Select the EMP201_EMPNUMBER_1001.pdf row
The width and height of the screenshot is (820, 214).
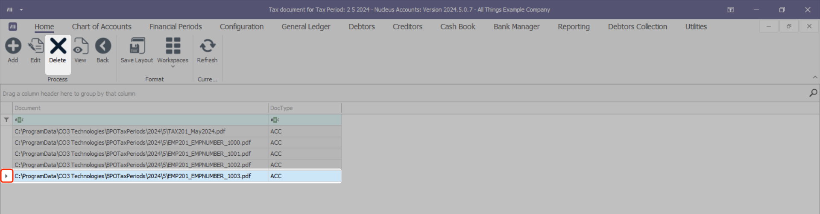pos(177,154)
